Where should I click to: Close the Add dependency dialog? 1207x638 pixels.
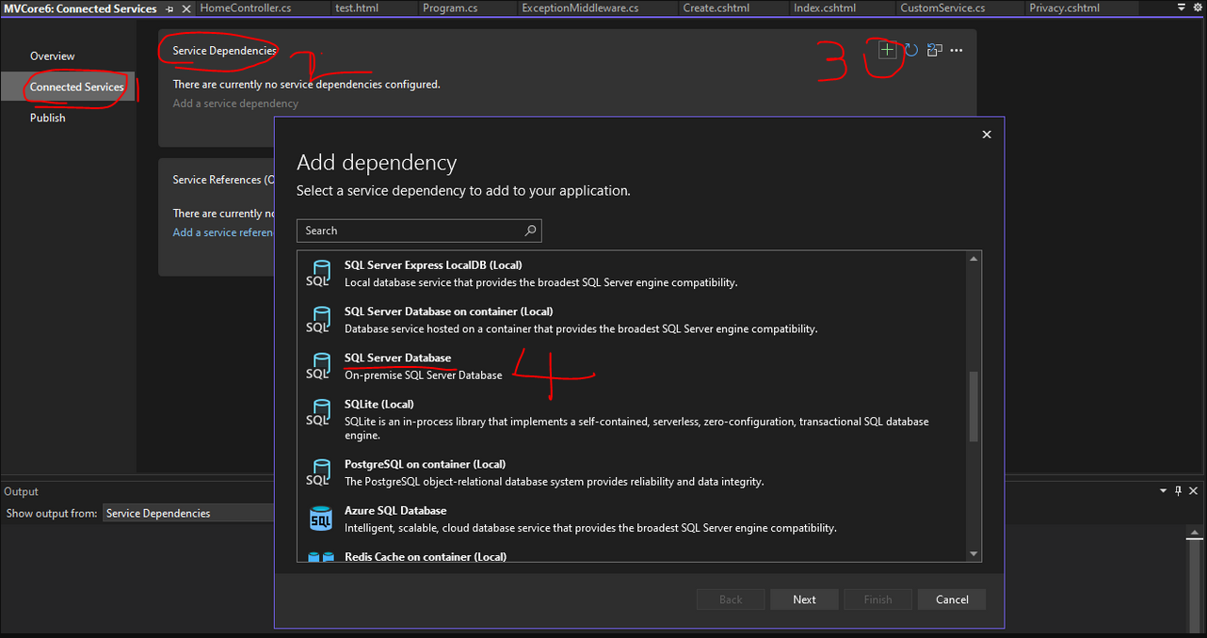(x=987, y=135)
